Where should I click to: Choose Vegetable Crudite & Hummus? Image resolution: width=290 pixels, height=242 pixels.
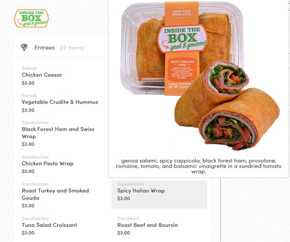tap(60, 102)
